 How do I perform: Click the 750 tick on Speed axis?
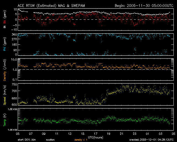[x=13, y=84]
